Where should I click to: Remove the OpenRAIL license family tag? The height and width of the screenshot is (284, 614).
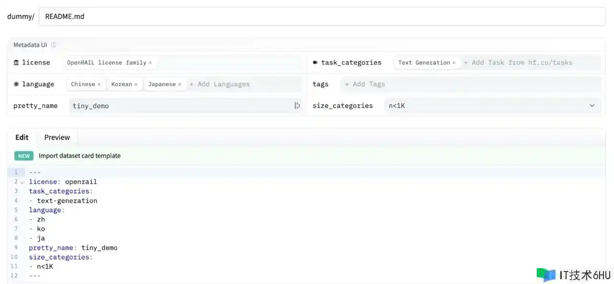click(x=150, y=63)
